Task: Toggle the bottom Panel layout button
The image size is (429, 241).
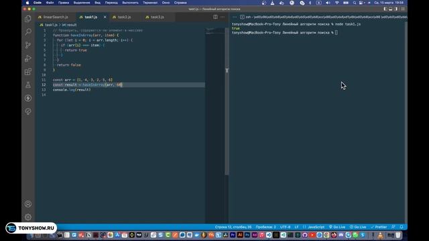Action: coord(390,9)
